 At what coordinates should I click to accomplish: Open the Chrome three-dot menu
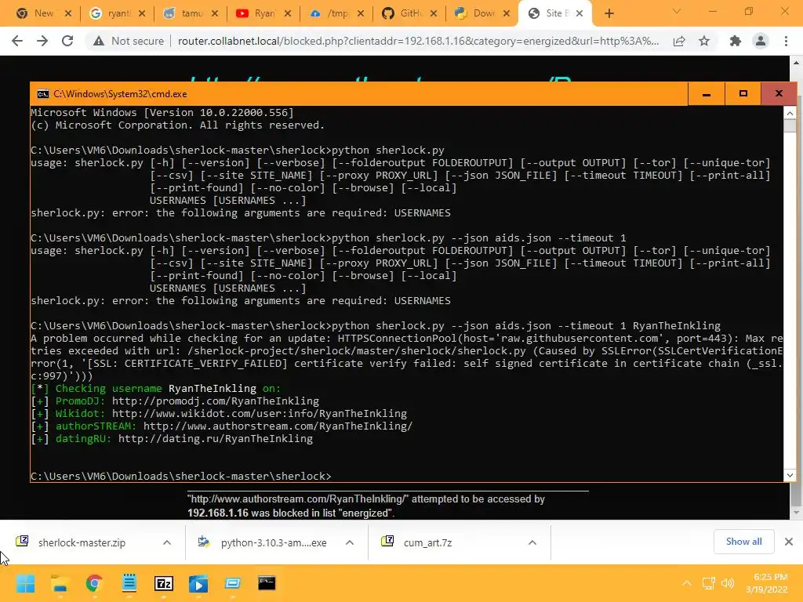786,41
